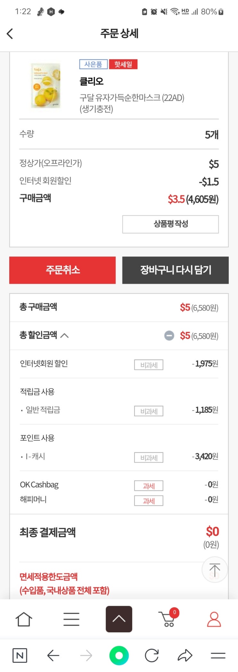
Task: Click the 장바구니 다시 담기 button
Action: pos(175,270)
